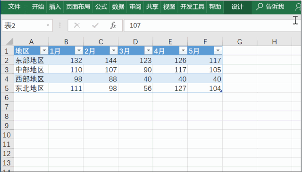Viewport: 302px width, 172px height.
Task: Select column E header
Action: coord(170,42)
